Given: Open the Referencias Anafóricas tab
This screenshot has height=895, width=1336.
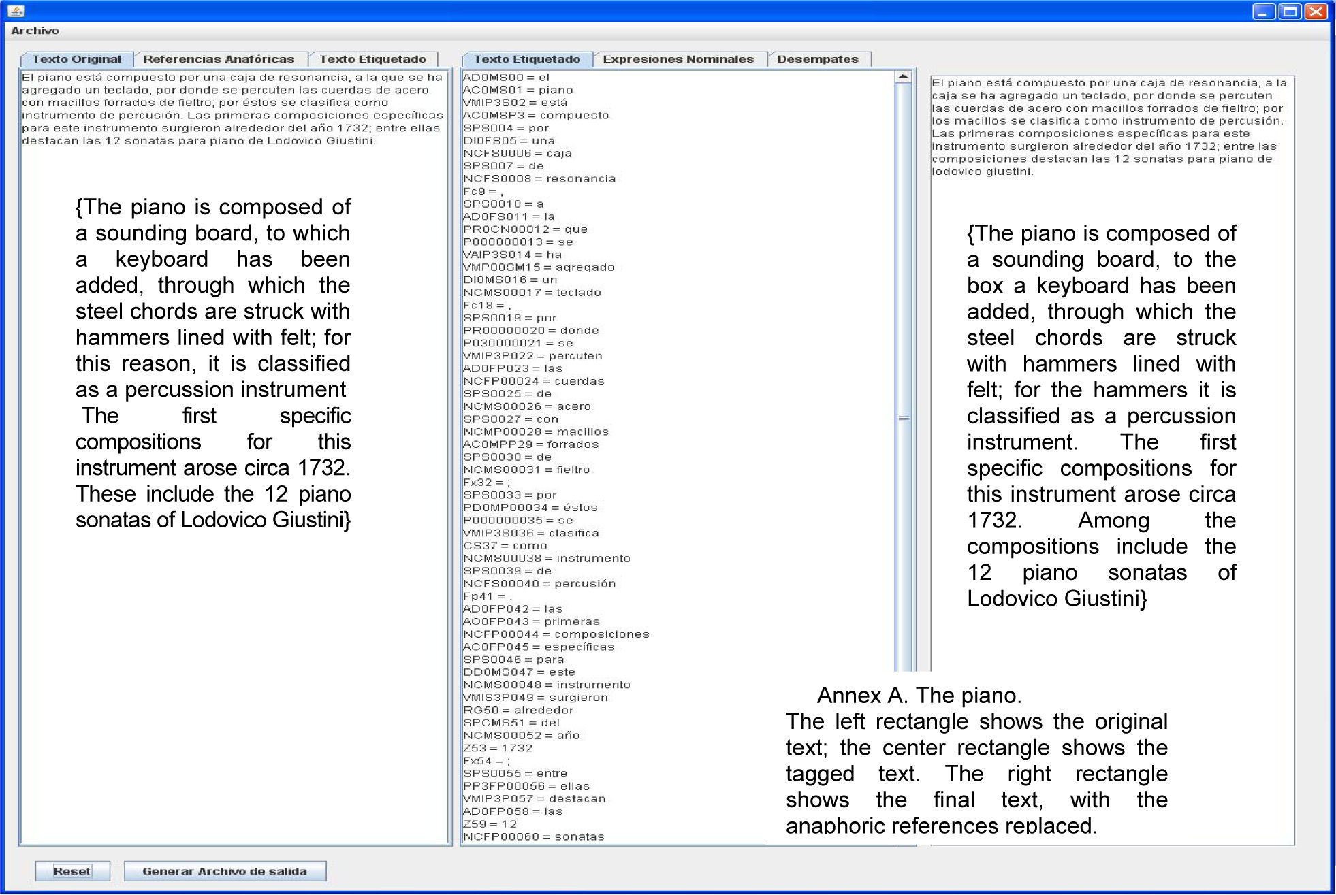Looking at the screenshot, I should point(219,59).
